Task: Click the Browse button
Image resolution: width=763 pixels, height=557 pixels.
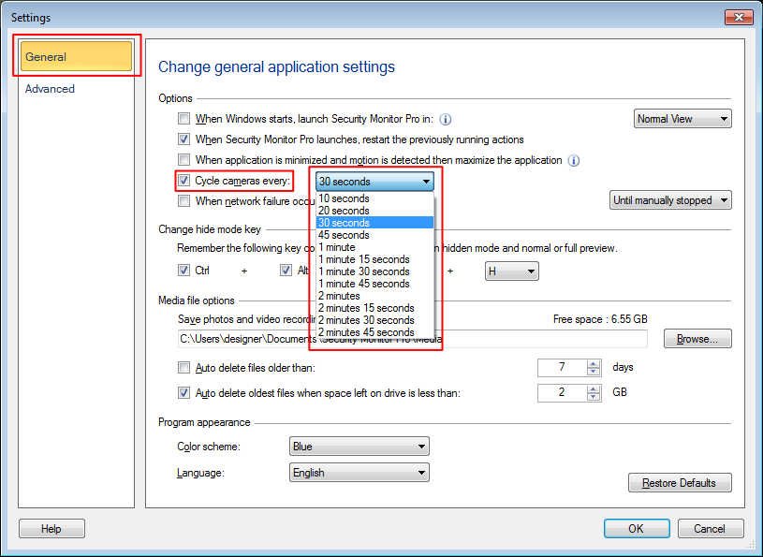Action: [697, 339]
